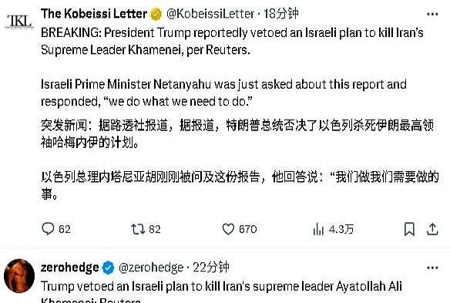View analytics showing 4.3万 views
Image resolution: width=450 pixels, height=303 pixels.
pyautogui.click(x=333, y=229)
